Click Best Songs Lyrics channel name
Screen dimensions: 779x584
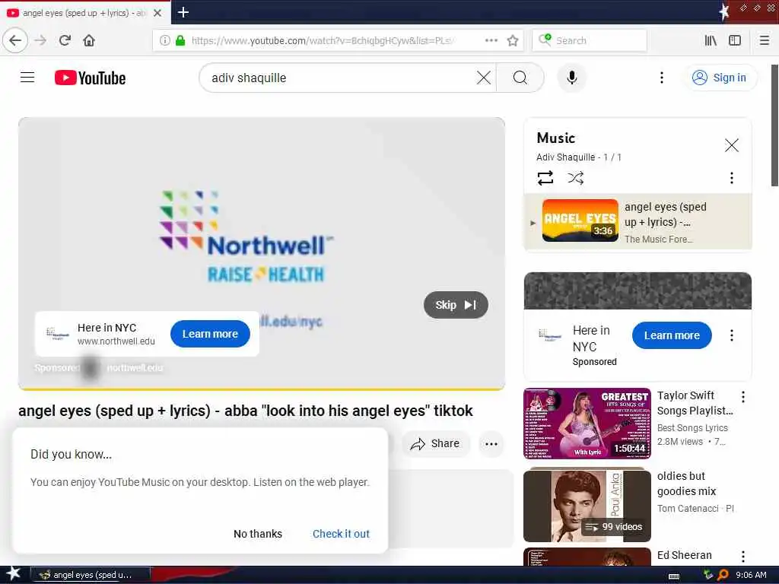click(x=692, y=427)
